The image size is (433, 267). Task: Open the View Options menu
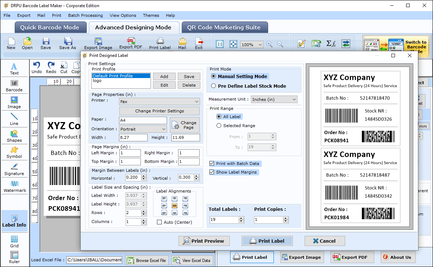click(x=123, y=15)
